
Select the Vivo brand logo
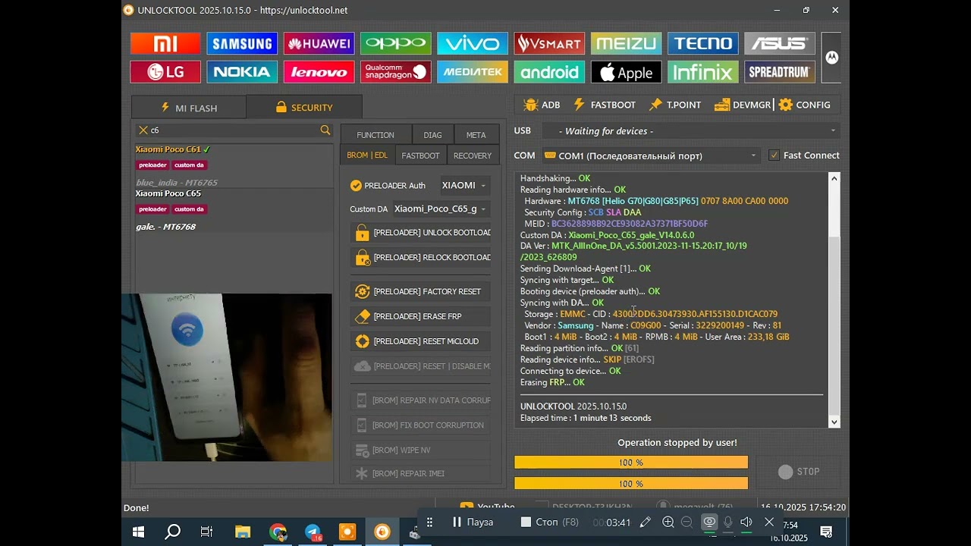(473, 43)
